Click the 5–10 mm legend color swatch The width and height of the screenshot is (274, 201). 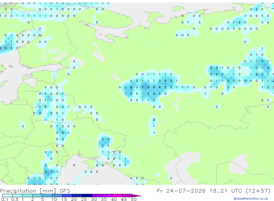[x=47, y=196]
